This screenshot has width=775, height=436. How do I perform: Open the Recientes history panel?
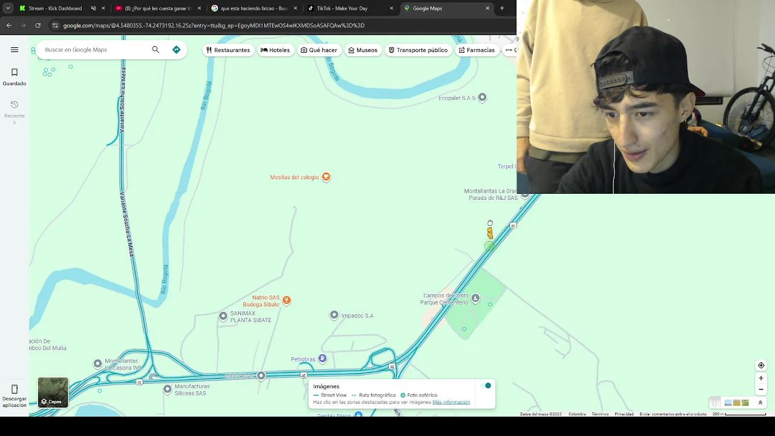tap(15, 113)
